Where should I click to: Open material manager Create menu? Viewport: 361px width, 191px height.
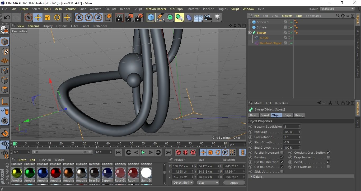[x=22, y=160]
